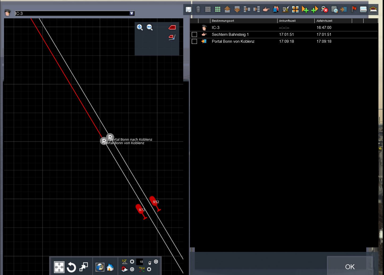Click the blue house home icon
384x275 pixels.
[x=110, y=267]
